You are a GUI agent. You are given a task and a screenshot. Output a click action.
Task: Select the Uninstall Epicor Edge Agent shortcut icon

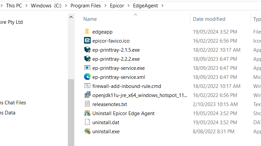tap(87, 113)
